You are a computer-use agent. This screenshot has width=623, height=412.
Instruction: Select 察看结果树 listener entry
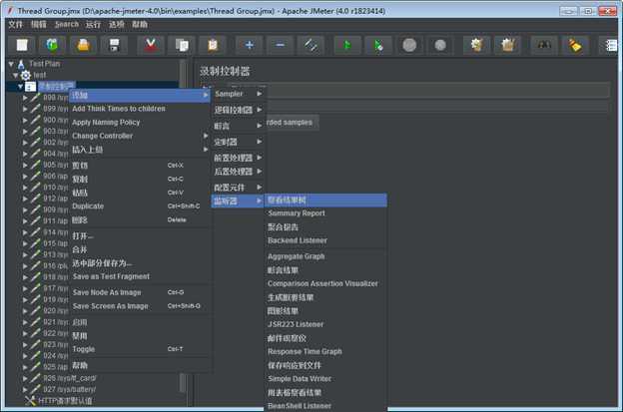(x=325, y=201)
